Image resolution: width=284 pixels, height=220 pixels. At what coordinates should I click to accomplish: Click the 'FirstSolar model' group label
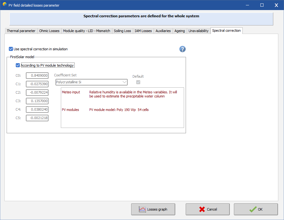(22, 57)
